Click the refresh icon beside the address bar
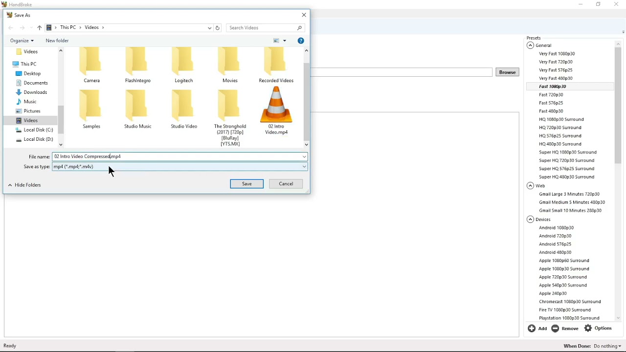This screenshot has height=352, width=626. click(218, 28)
